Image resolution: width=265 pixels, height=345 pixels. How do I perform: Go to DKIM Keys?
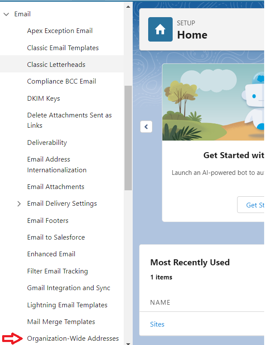43,98
